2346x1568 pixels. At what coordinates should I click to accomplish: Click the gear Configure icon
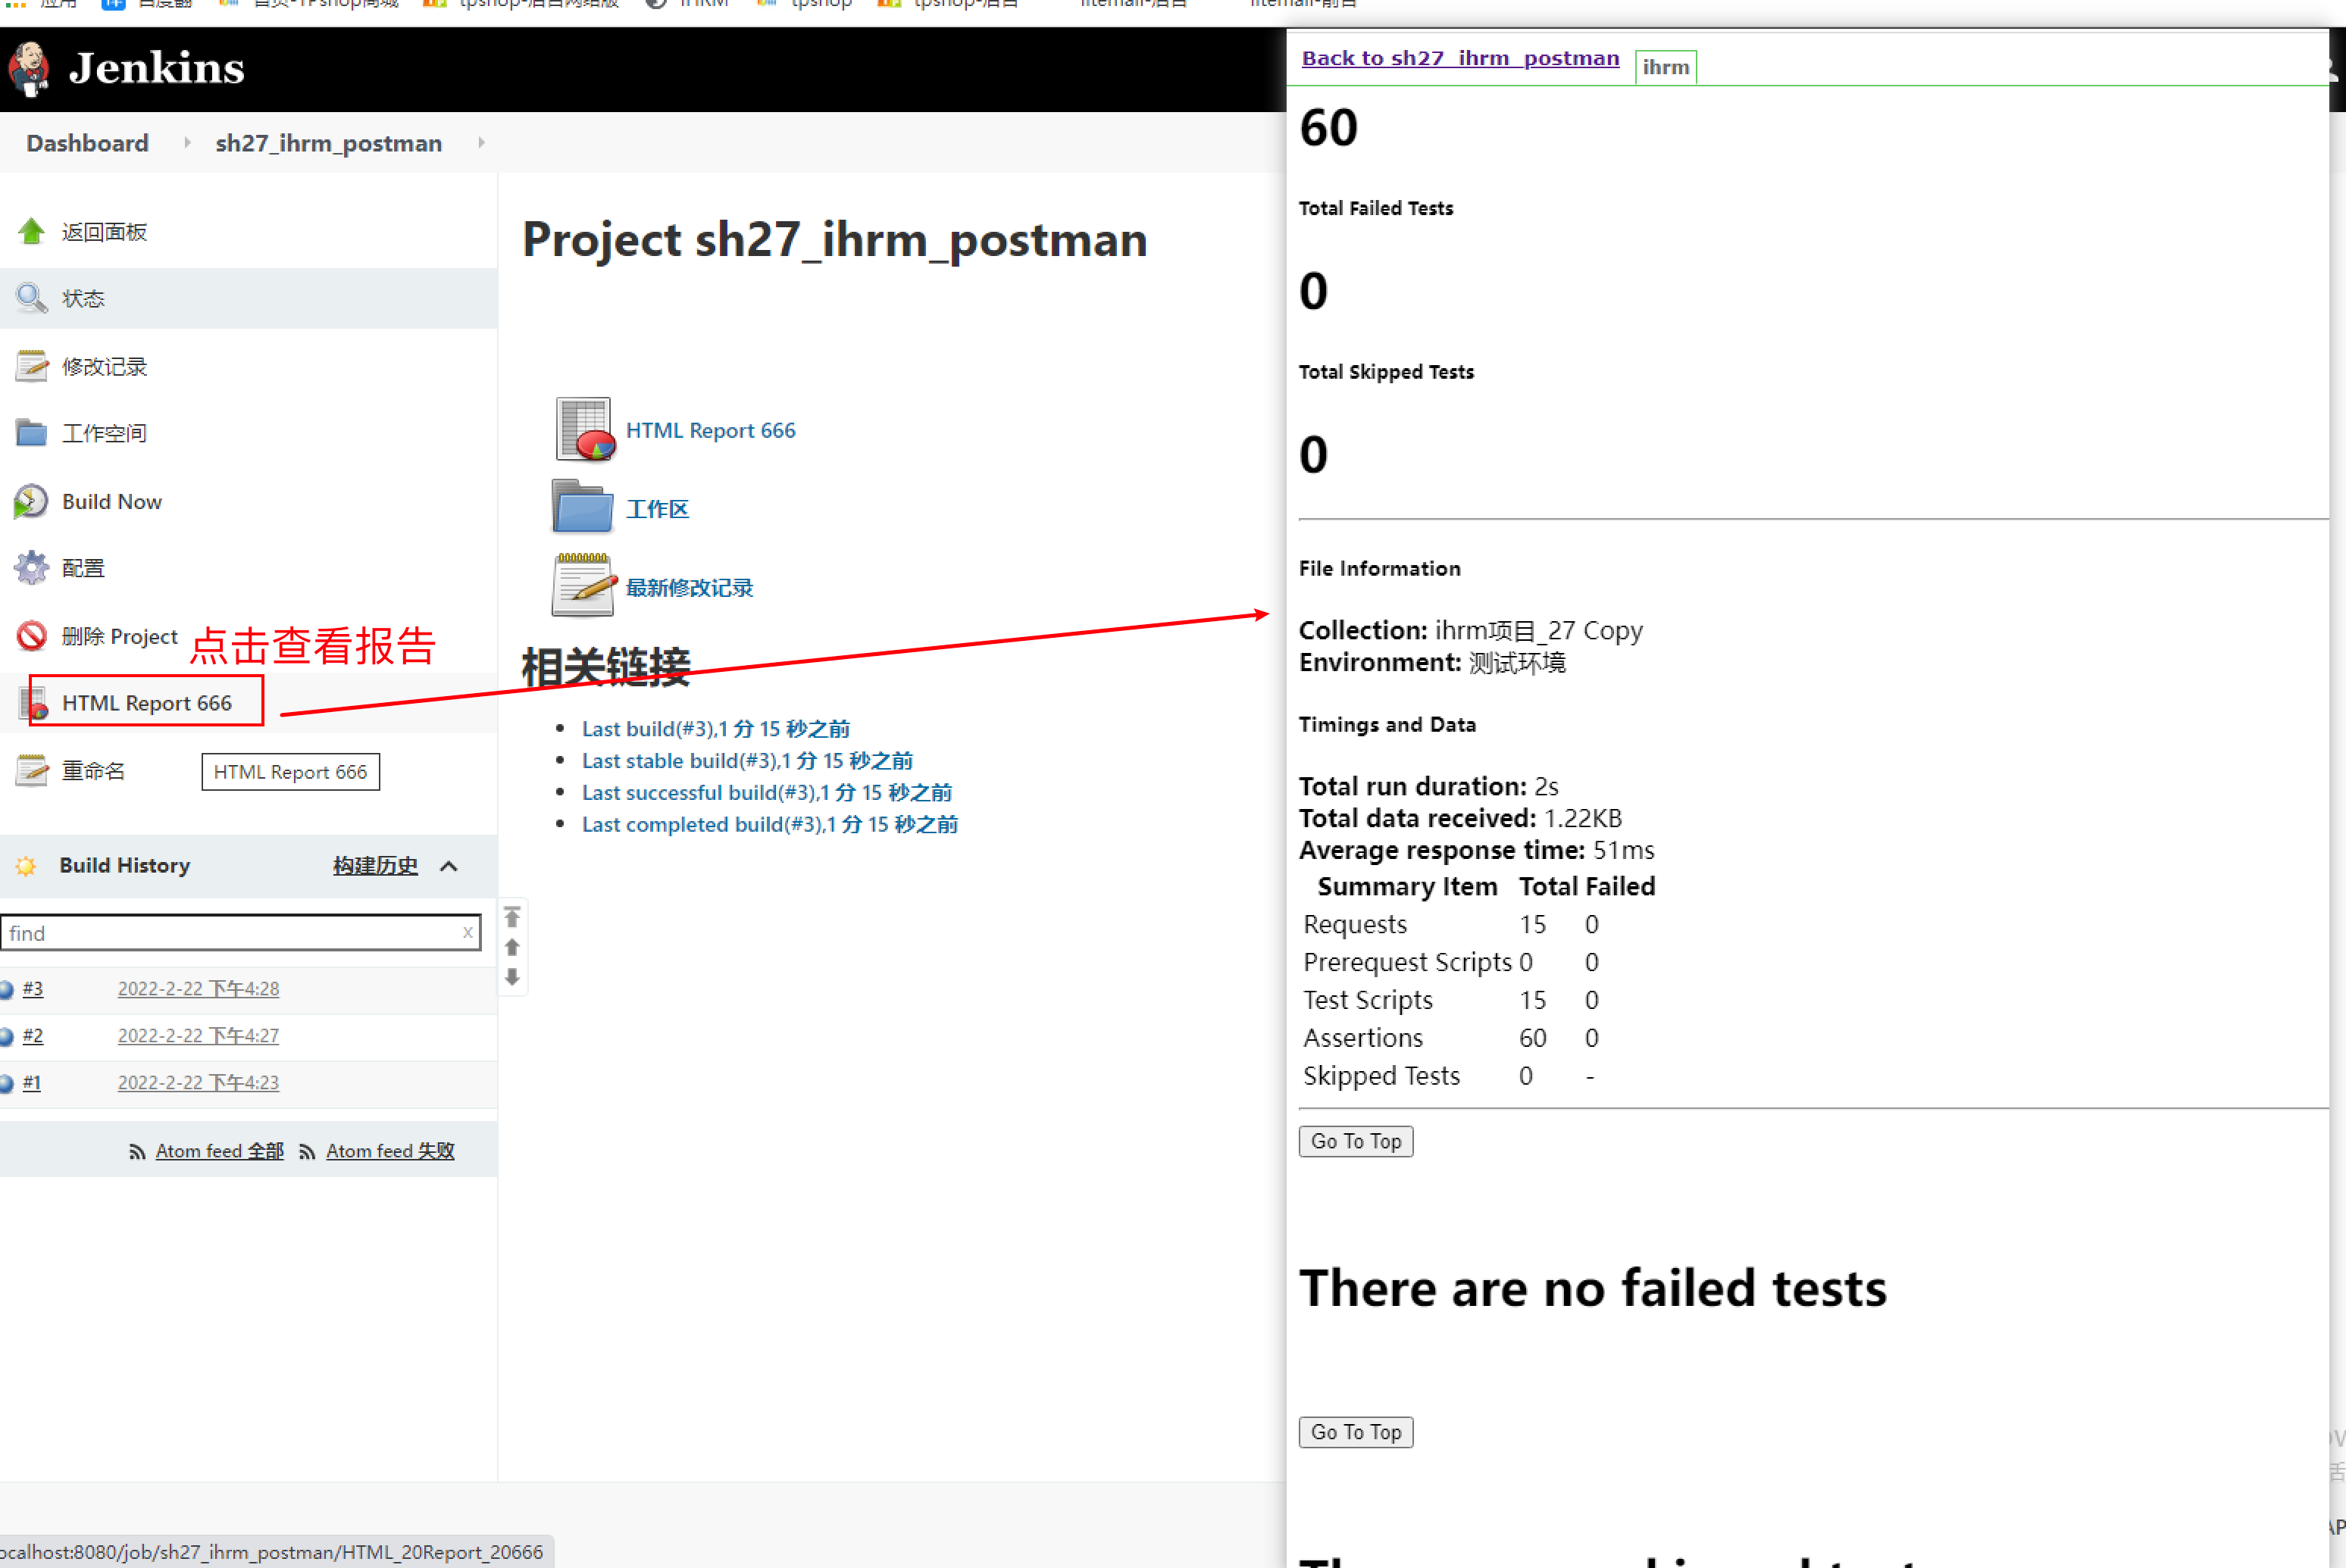[x=31, y=568]
